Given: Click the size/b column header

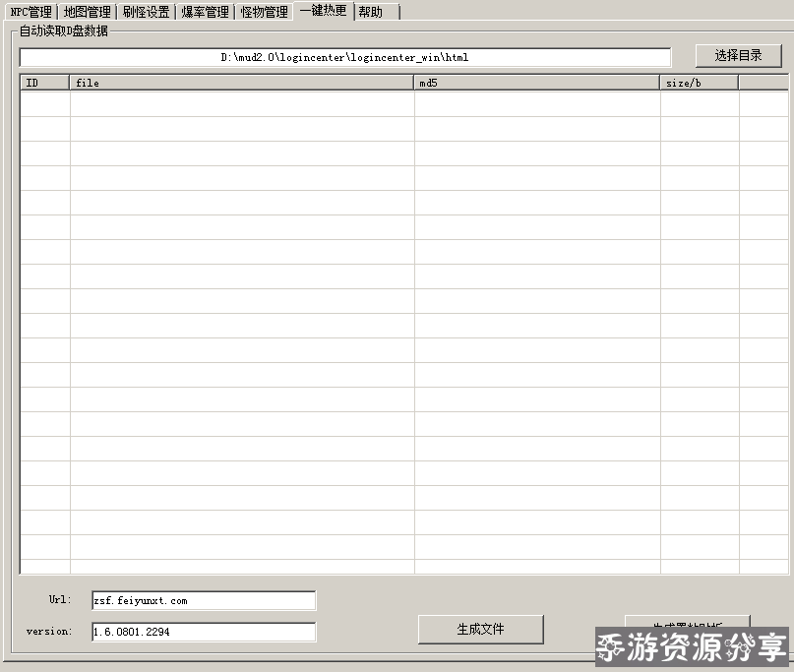Looking at the screenshot, I should coord(699,83).
